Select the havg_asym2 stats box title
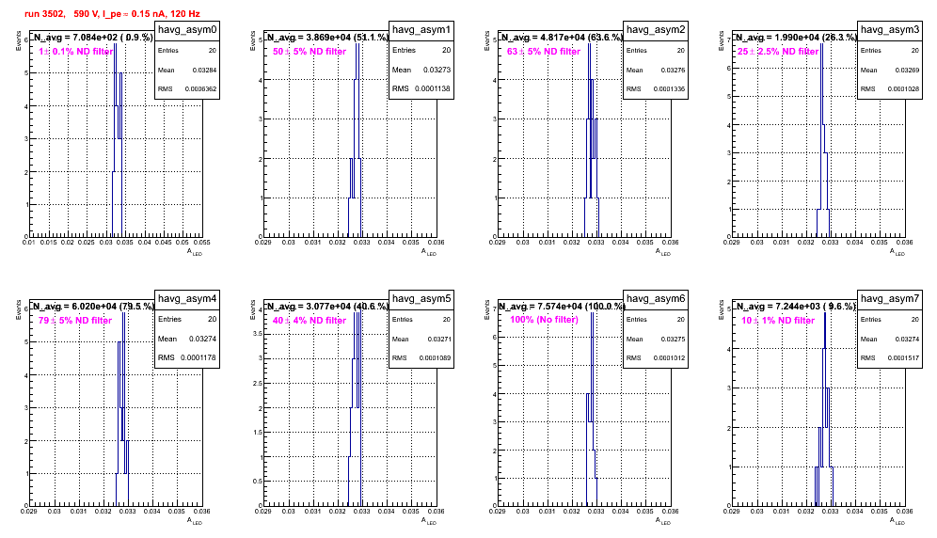The height and width of the screenshot is (538, 937). [x=656, y=29]
